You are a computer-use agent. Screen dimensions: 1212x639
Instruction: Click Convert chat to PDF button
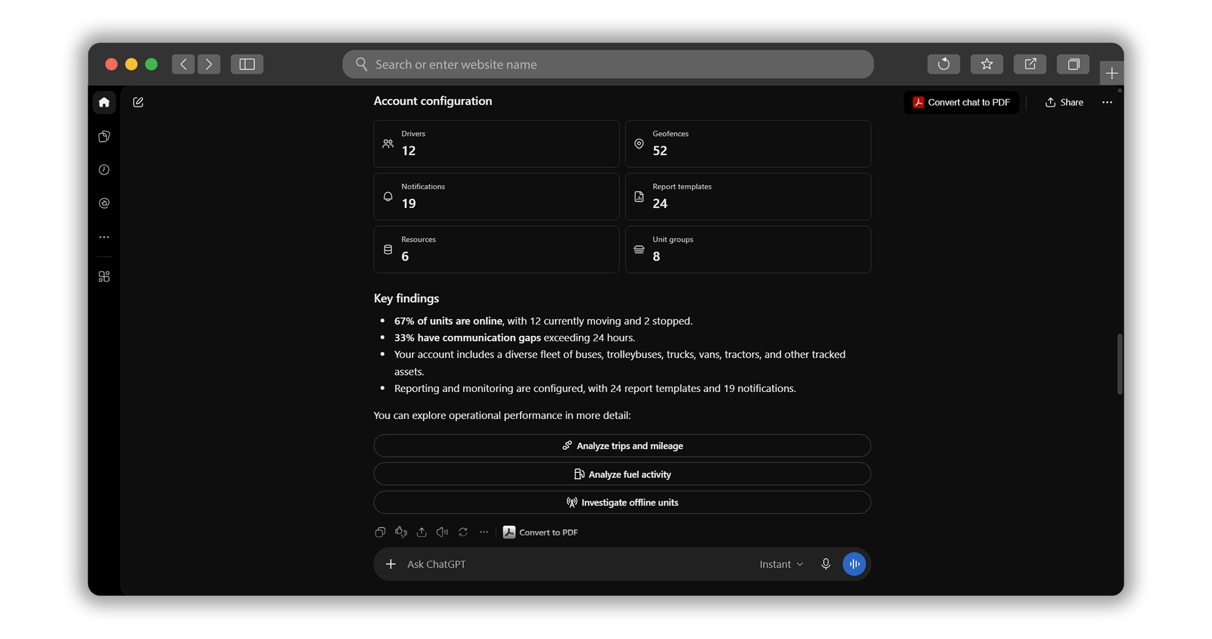(x=962, y=102)
